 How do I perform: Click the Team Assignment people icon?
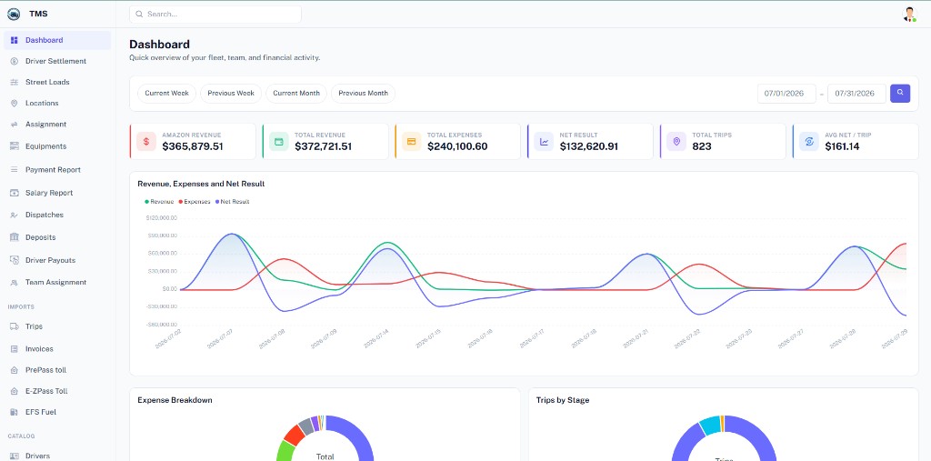15,283
